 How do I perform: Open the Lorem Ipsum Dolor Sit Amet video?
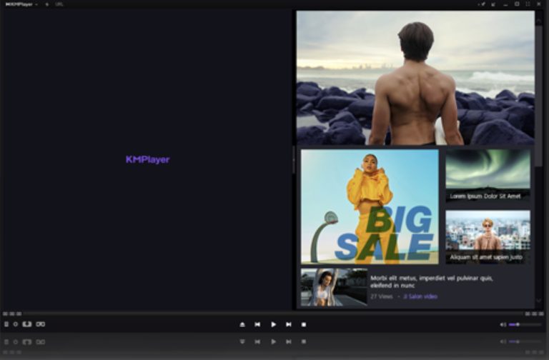tap(488, 175)
